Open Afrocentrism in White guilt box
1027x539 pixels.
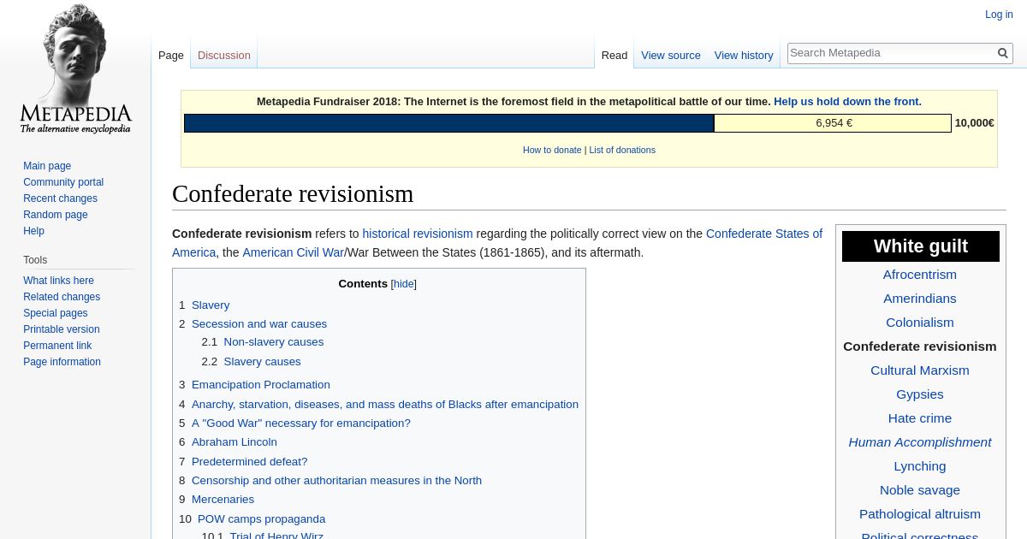pyautogui.click(x=920, y=275)
